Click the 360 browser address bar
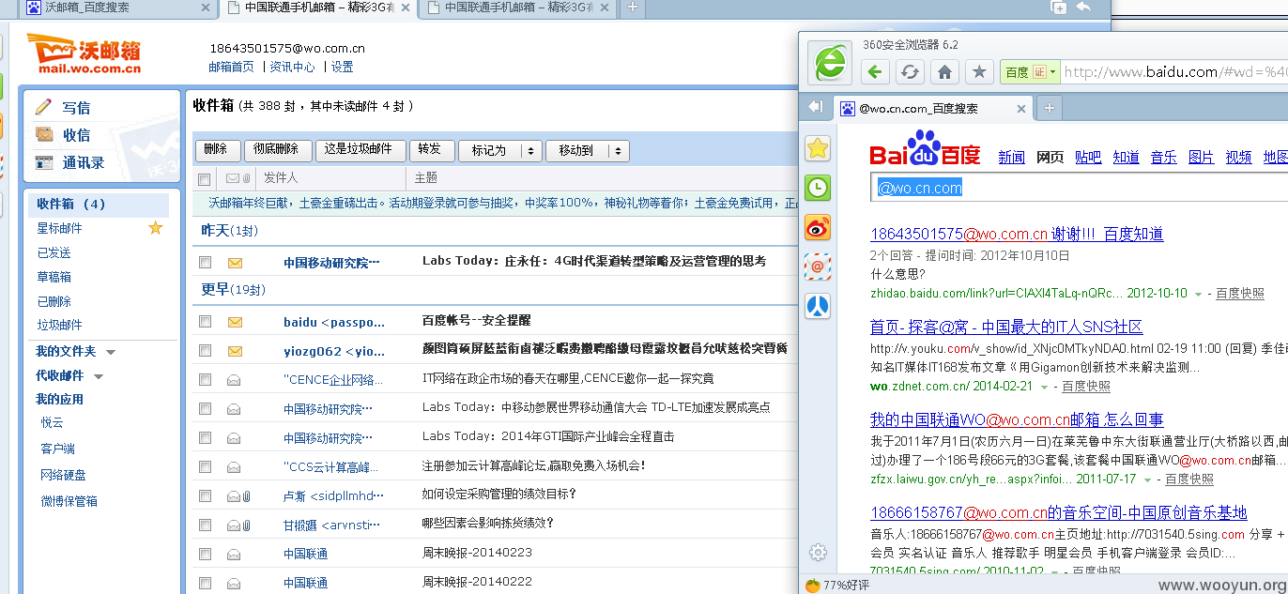This screenshot has height=594, width=1288. pyautogui.click(x=1173, y=72)
